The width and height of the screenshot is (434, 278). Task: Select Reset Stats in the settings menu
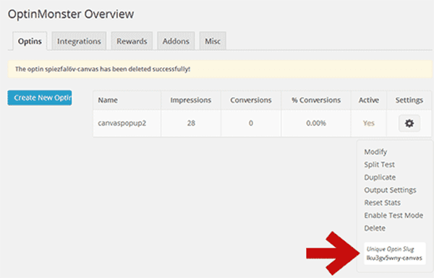pyautogui.click(x=382, y=203)
